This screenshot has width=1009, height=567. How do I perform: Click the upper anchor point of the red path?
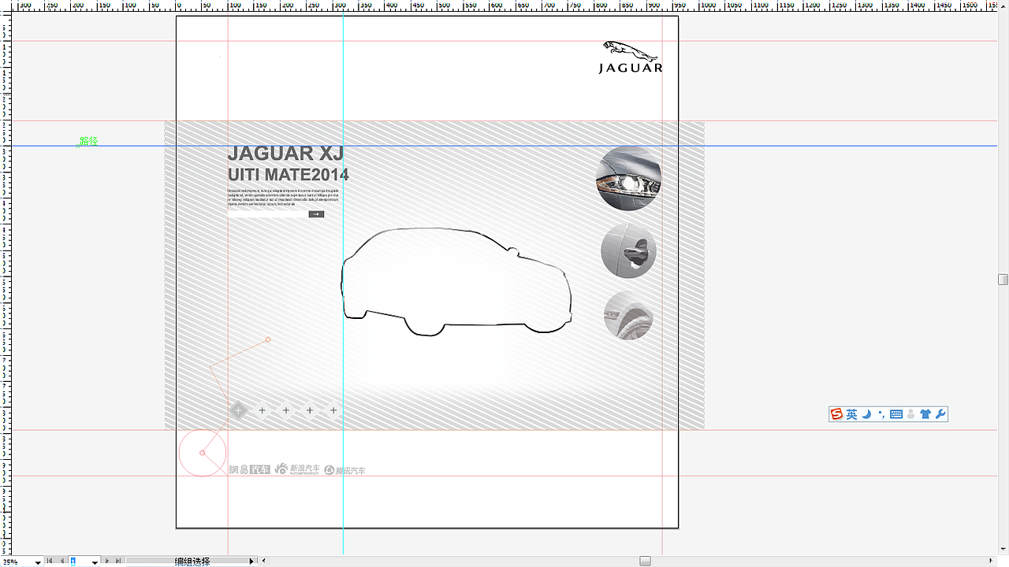268,339
